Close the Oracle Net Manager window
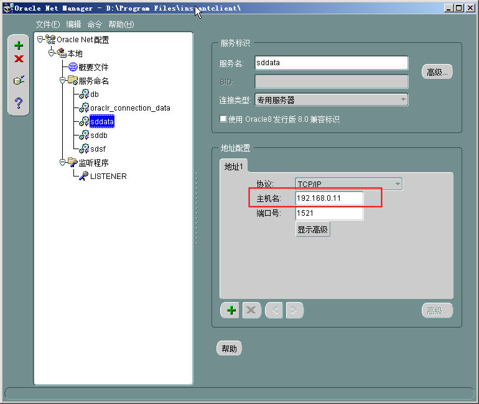This screenshot has height=404, width=479. (x=470, y=8)
